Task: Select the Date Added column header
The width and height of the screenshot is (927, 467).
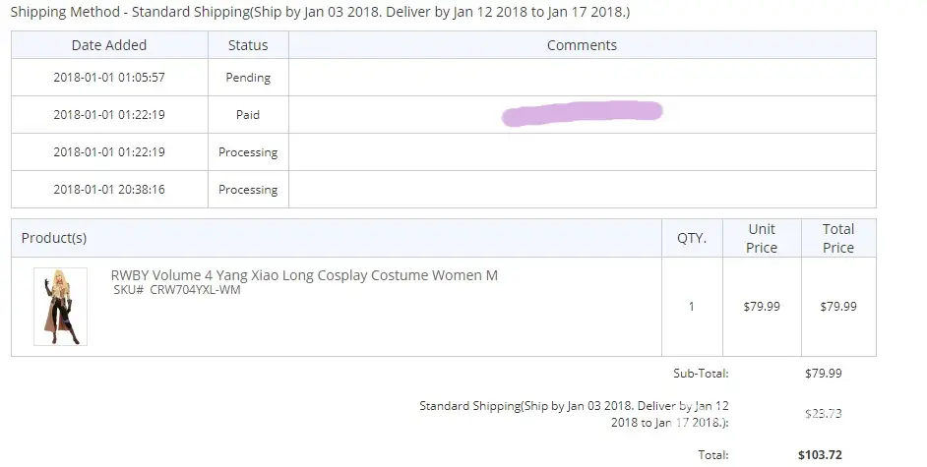Action: [x=109, y=45]
